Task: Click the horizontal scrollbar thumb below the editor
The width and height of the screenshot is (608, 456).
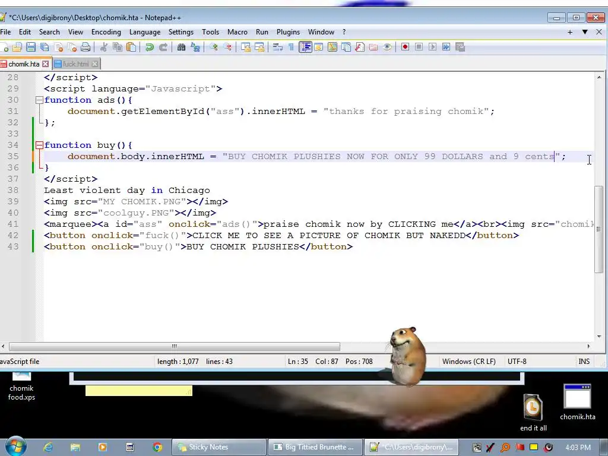Action: (x=175, y=346)
